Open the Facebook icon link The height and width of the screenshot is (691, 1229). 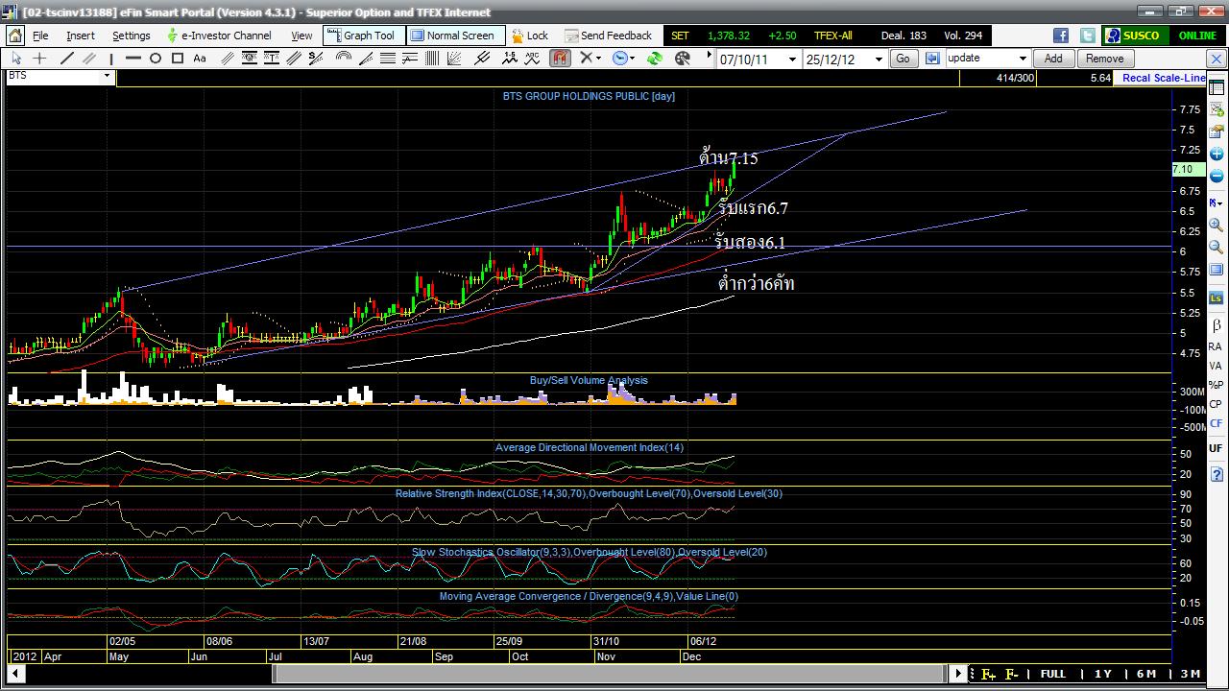[x=1061, y=36]
